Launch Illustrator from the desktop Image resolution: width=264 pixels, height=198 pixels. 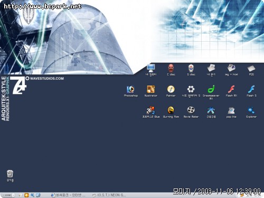pyautogui.click(x=151, y=91)
